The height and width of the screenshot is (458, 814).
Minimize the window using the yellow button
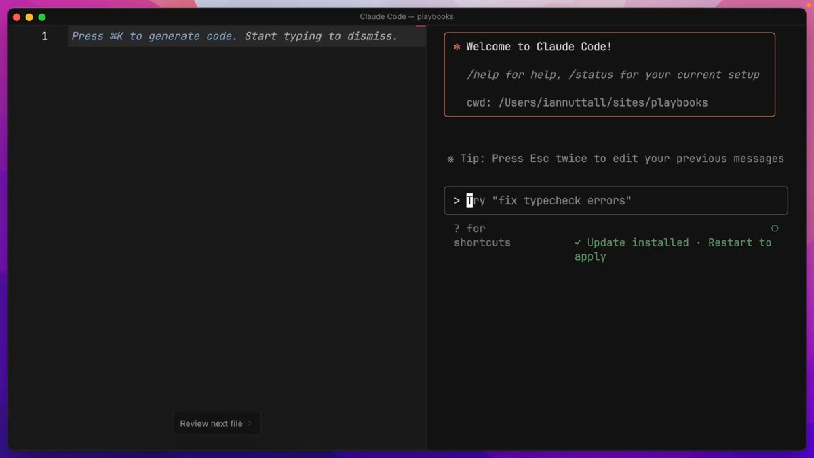click(x=29, y=17)
